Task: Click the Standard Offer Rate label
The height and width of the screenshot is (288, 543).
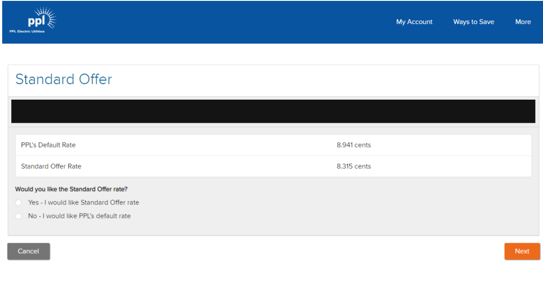Action: pyautogui.click(x=51, y=167)
